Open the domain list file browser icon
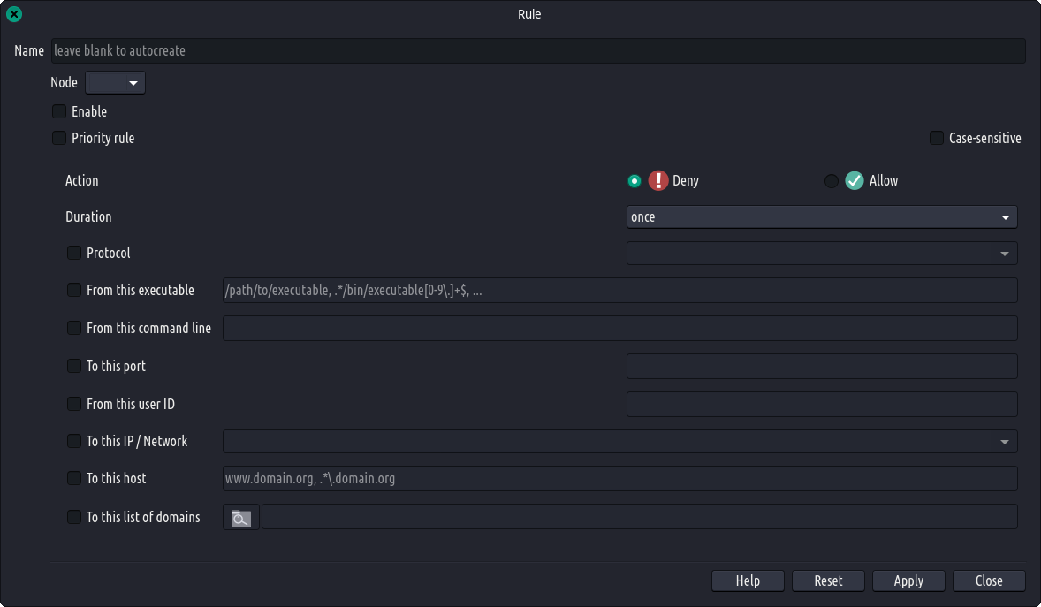The height and width of the screenshot is (607, 1041). pos(241,518)
